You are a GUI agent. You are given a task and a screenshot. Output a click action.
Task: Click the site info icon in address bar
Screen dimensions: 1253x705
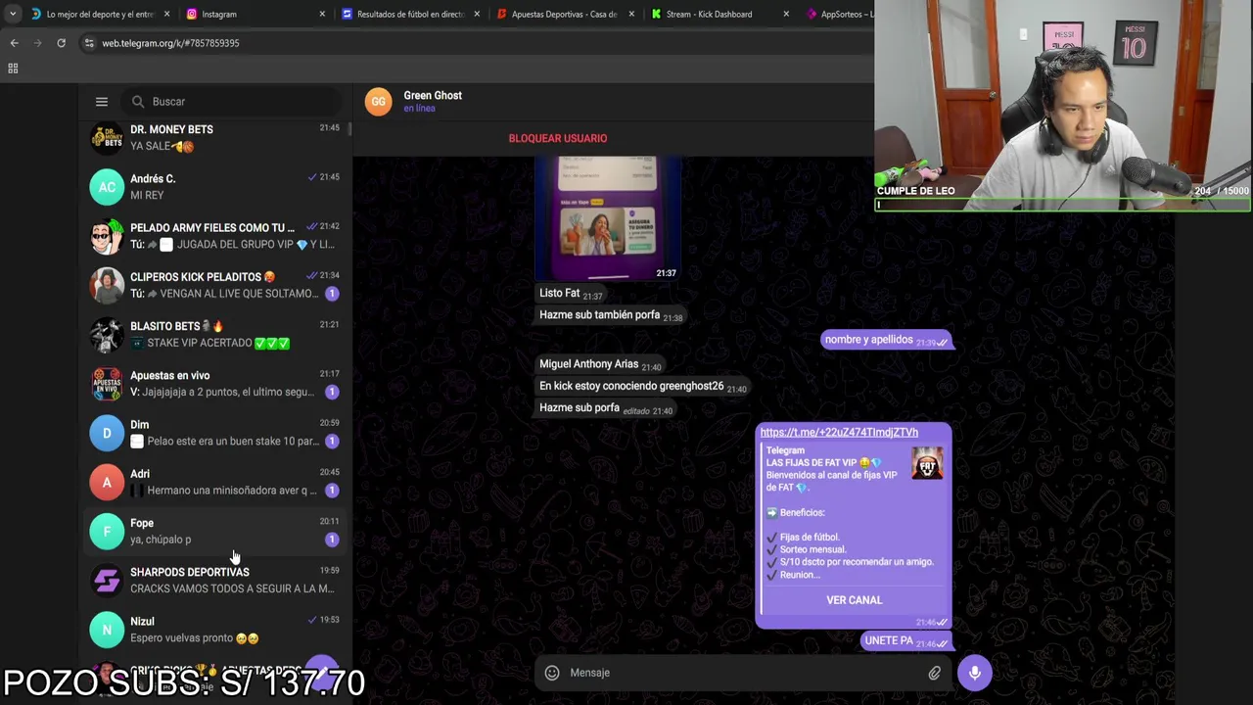(x=89, y=43)
